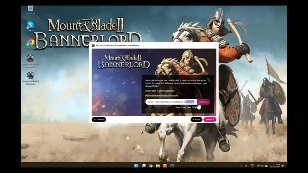308x173 pixels.
Task: Open the ENG language switcher
Action: (252, 166)
